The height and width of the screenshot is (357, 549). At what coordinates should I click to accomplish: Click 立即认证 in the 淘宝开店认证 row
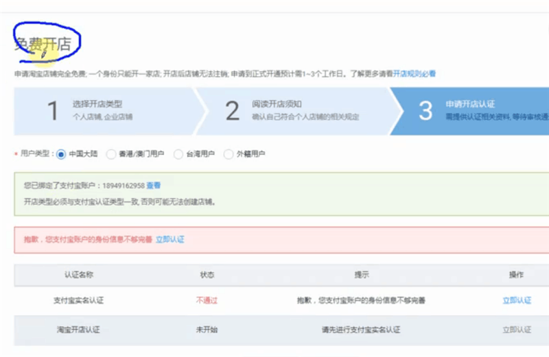pyautogui.click(x=517, y=330)
